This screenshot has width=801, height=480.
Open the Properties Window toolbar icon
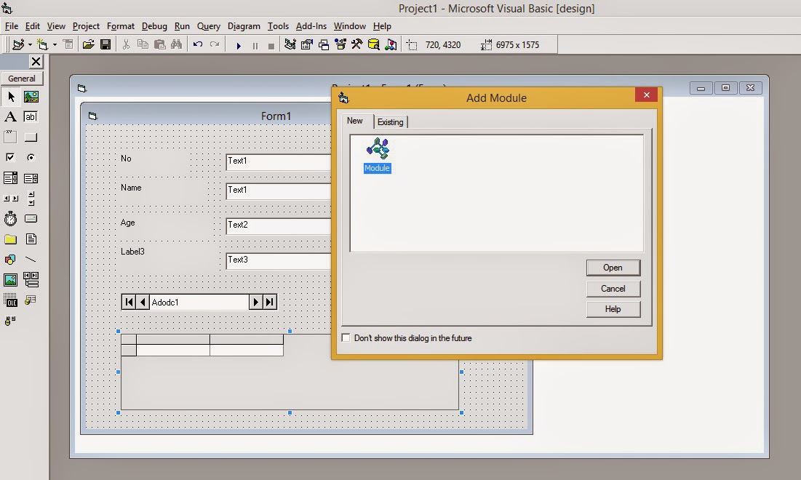[x=307, y=44]
